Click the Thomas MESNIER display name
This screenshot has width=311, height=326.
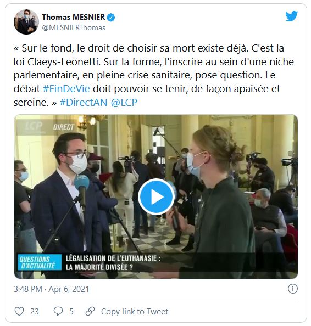click(x=74, y=17)
